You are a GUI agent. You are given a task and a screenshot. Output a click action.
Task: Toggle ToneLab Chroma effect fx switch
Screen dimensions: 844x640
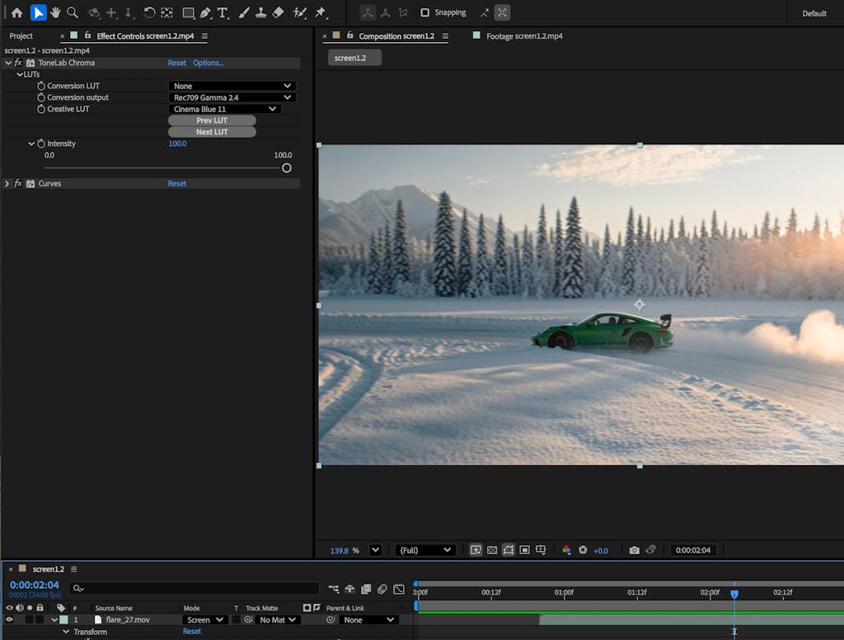point(18,63)
